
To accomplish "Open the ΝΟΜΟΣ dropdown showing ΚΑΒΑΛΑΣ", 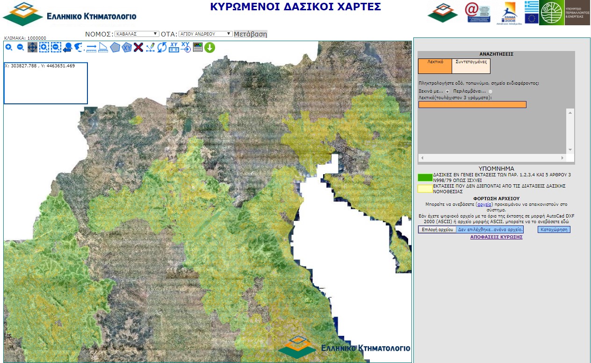I will 137,34.
